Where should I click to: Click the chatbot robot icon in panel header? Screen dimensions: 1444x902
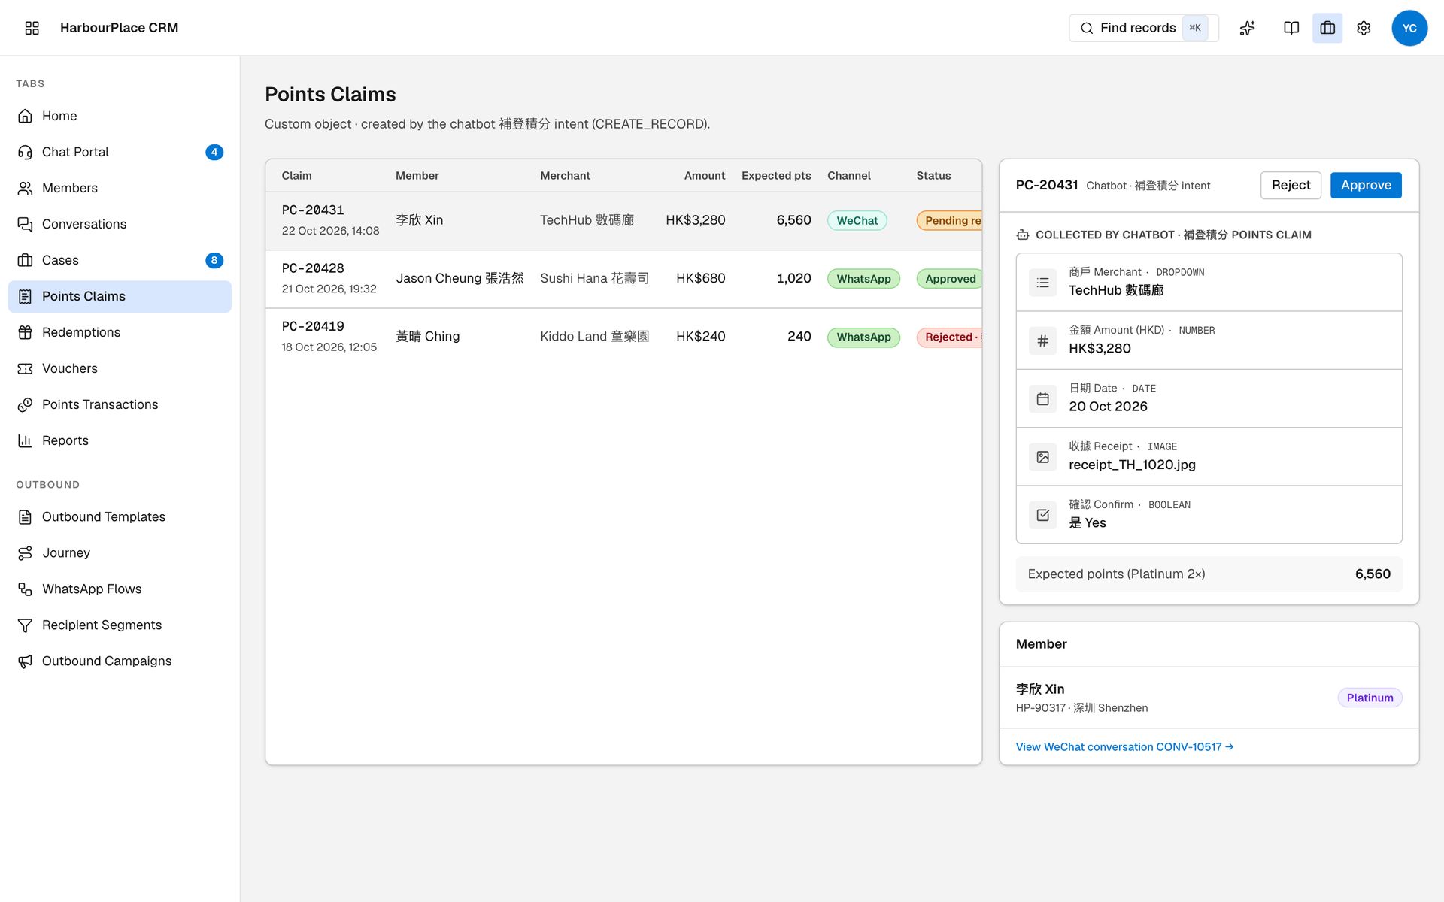pyautogui.click(x=1023, y=235)
